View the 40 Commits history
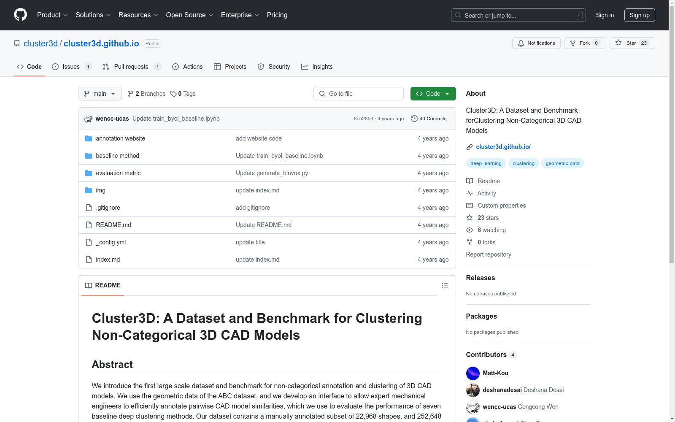This screenshot has width=675, height=422. (x=429, y=119)
